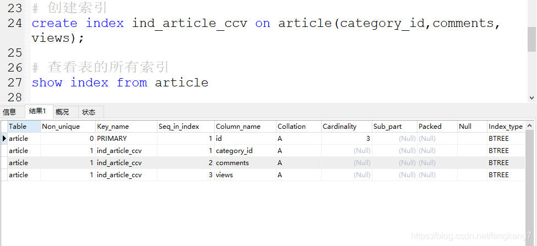Click the Seq_in_index column header

click(186, 127)
